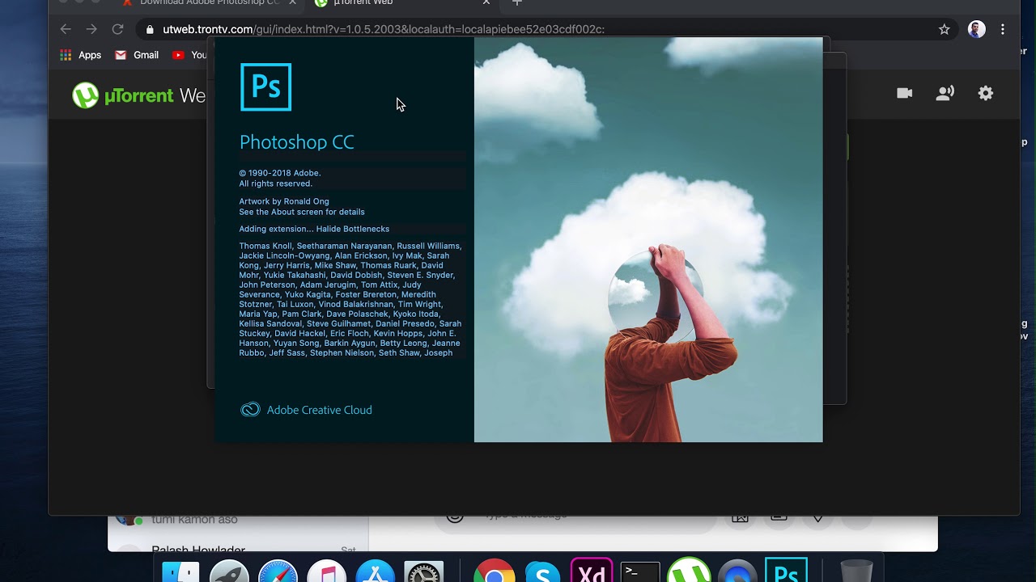Click the µTorrent Web logo
The height and width of the screenshot is (582, 1036).
[x=139, y=95]
